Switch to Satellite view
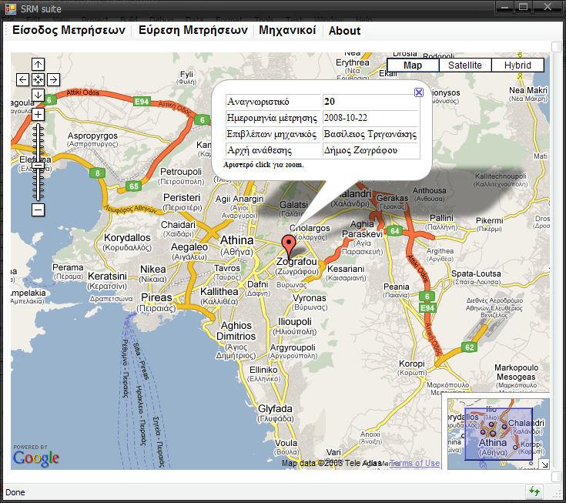Image resolution: width=566 pixels, height=503 pixels. [465, 65]
